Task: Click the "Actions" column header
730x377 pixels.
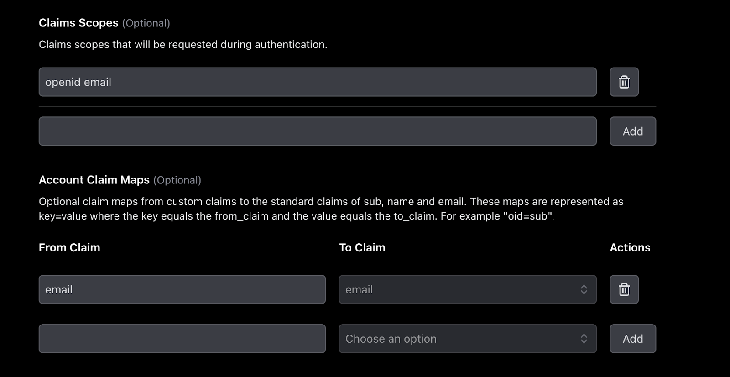Action: point(630,247)
